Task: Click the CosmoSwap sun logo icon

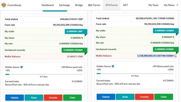Action: (4, 5)
